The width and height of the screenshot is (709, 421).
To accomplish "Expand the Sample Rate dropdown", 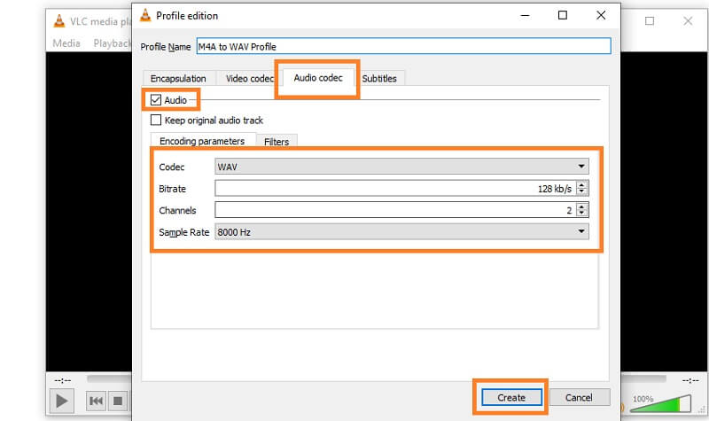I will pos(401,231).
